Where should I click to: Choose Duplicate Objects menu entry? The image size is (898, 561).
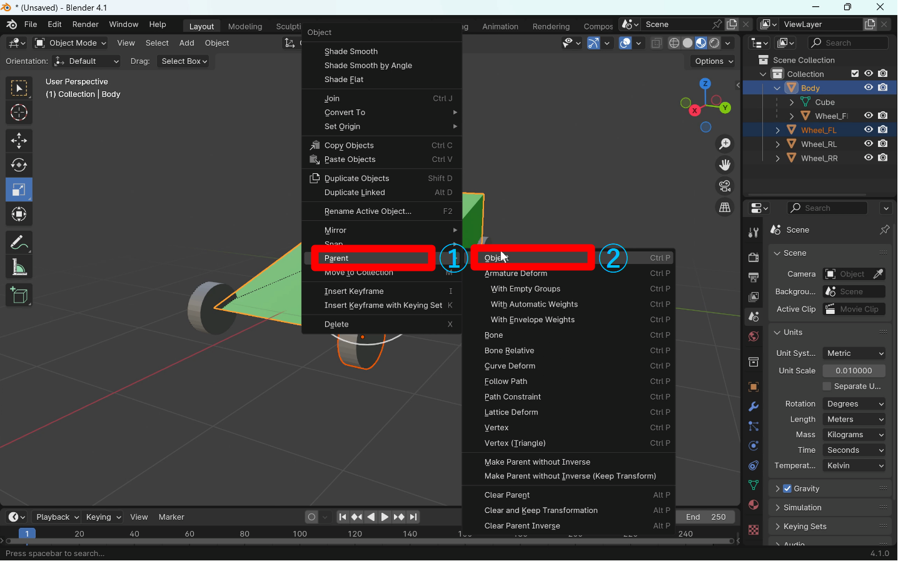(x=382, y=178)
